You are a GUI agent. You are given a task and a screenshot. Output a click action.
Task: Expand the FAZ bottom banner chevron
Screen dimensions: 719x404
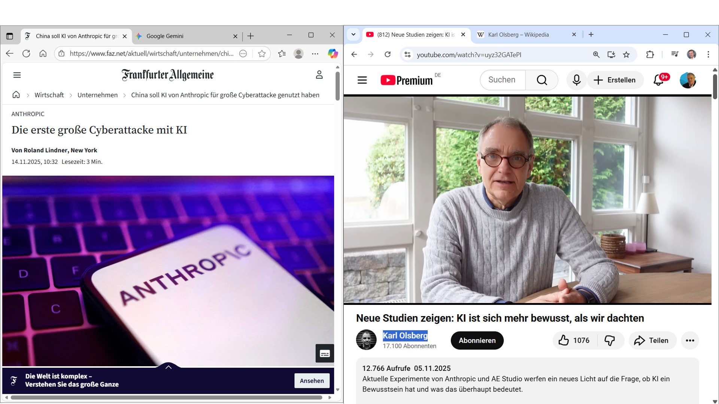(x=169, y=367)
